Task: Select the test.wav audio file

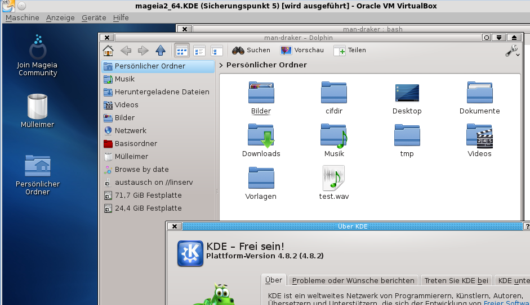Action: point(334,183)
